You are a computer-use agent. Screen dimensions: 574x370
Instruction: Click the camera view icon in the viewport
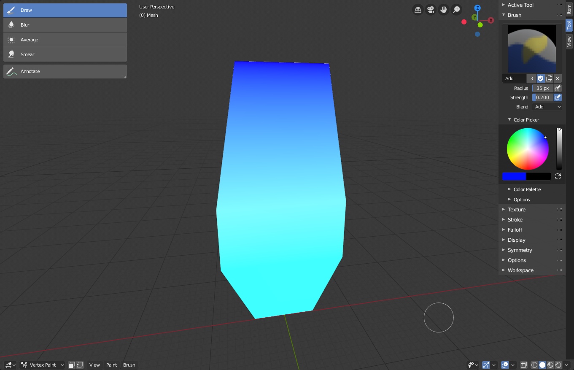tap(431, 9)
